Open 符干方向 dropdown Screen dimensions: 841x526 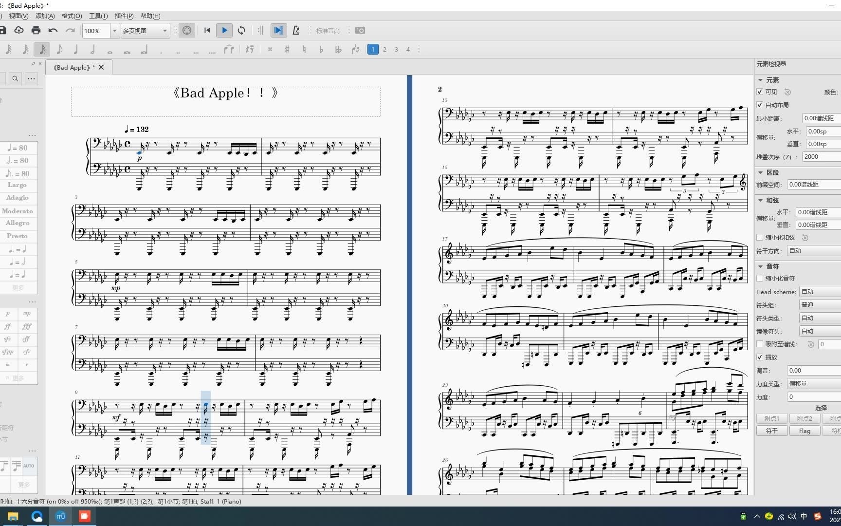click(x=814, y=250)
